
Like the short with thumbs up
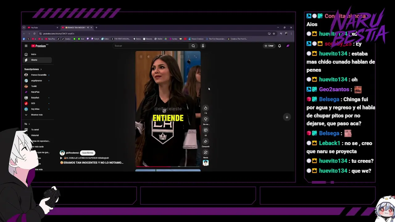[x=206, y=108]
